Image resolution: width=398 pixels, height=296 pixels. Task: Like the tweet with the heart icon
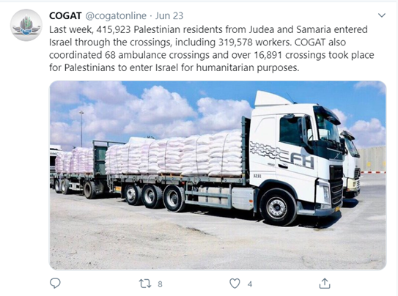pos(235,284)
